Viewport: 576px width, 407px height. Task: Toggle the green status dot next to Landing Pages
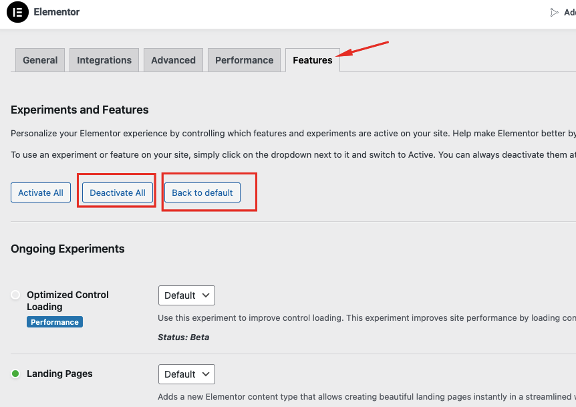pyautogui.click(x=15, y=374)
